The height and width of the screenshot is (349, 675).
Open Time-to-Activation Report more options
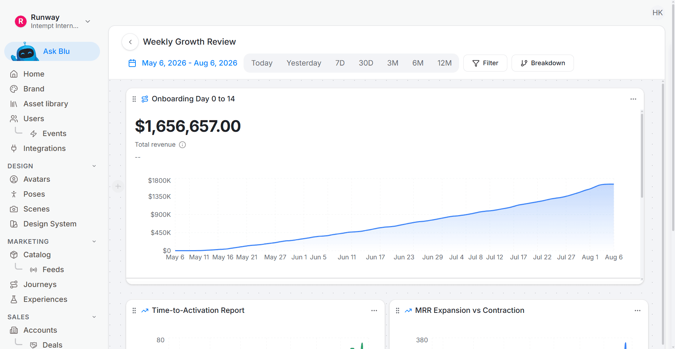374,311
